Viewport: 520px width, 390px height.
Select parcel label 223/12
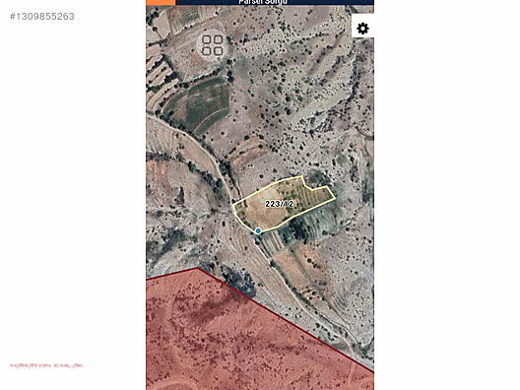click(280, 204)
